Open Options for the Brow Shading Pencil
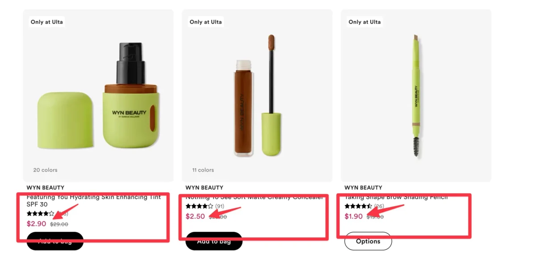536x270 pixels. click(x=368, y=241)
